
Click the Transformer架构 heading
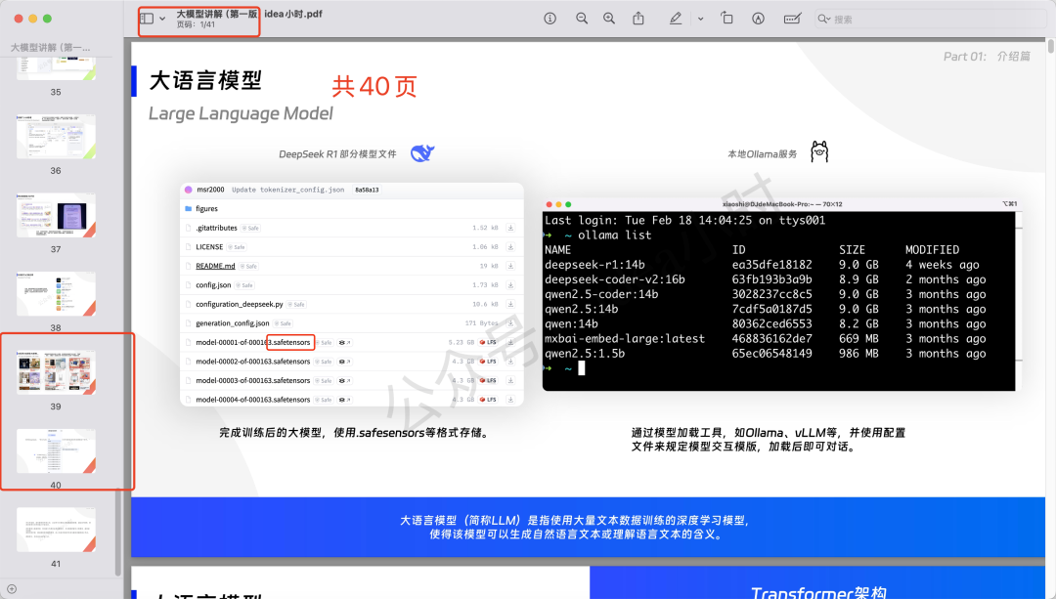pyautogui.click(x=818, y=592)
